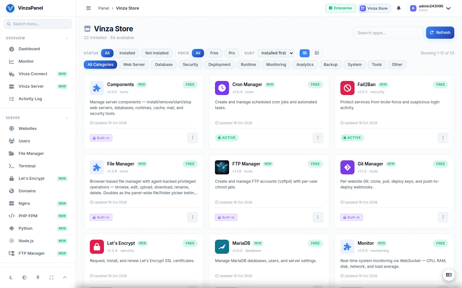The image size is (462, 288).
Task: Open the admin243095 account dropdown
Action: 430,8
